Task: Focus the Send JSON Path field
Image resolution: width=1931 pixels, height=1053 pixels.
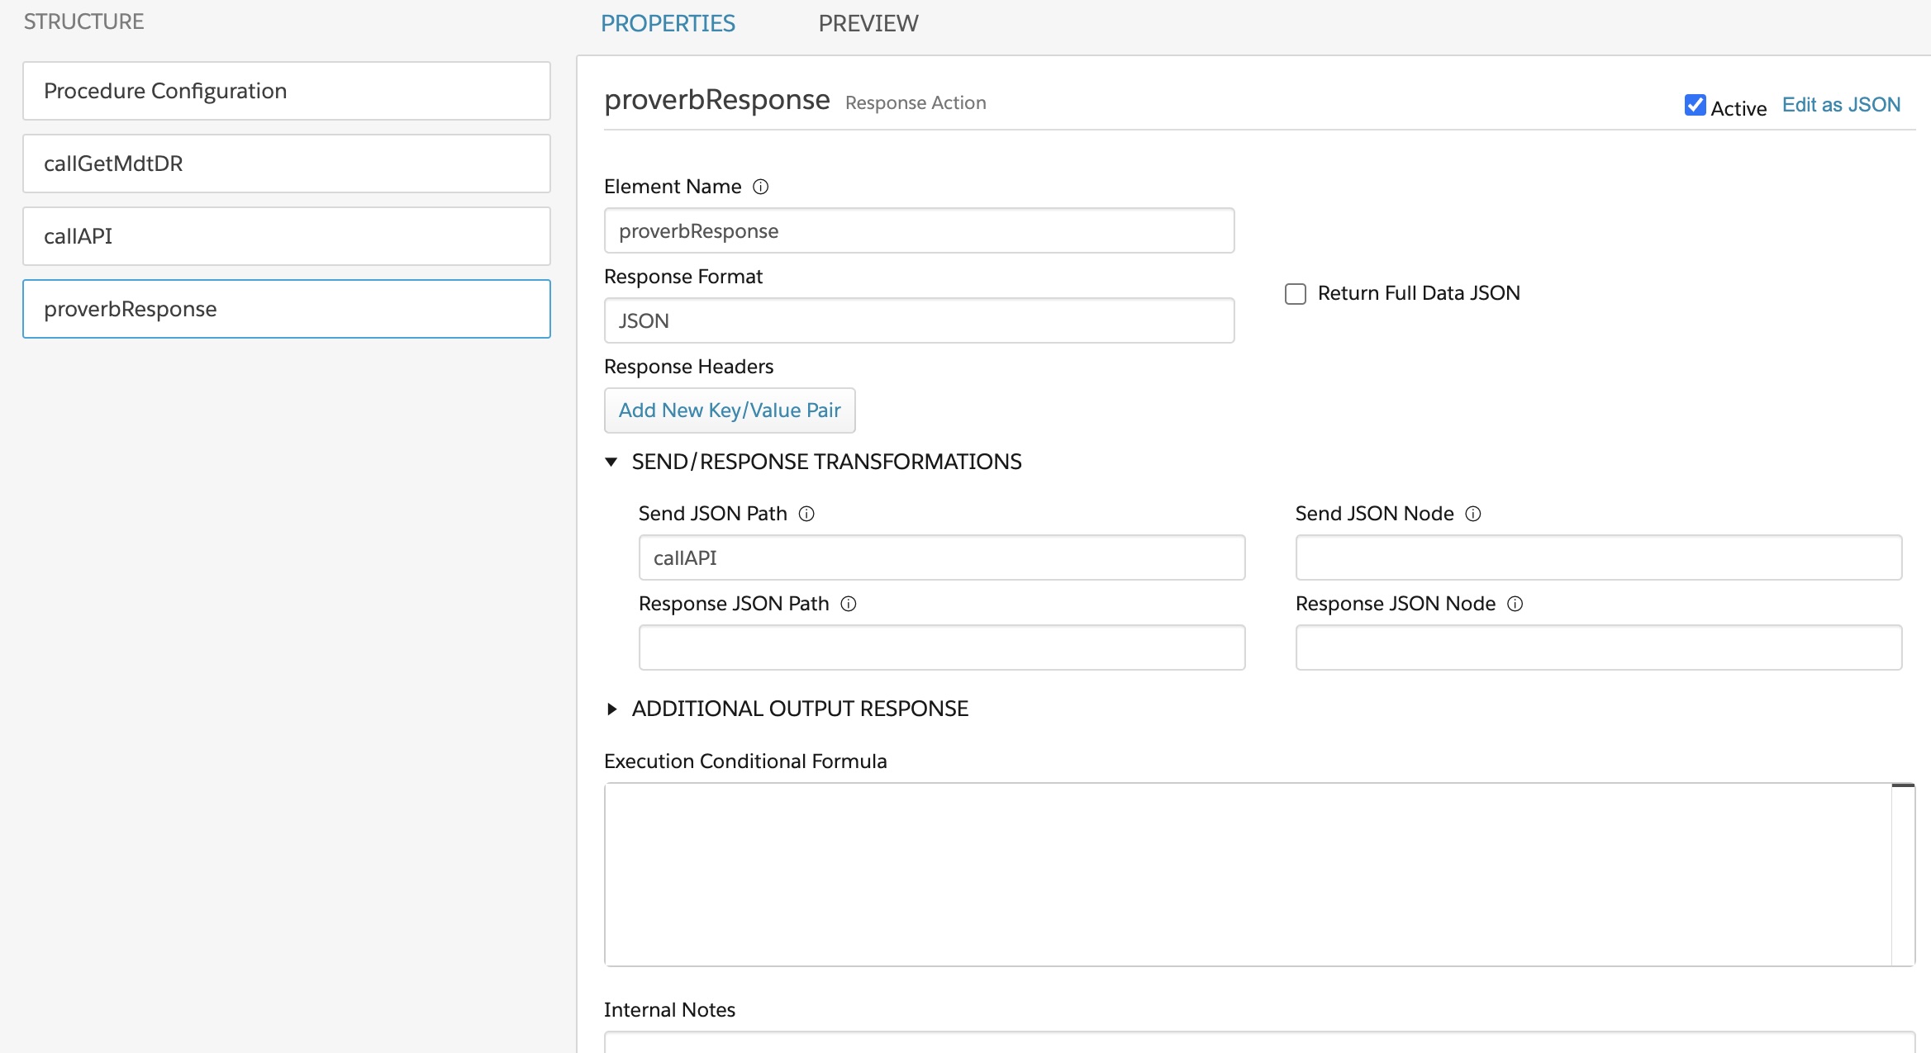Action: [x=942, y=557]
